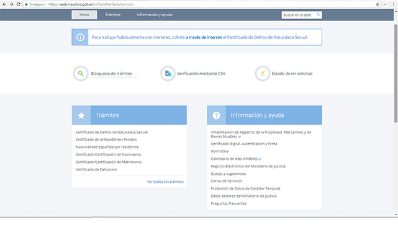
Task: Click the info icon in the blue banner
Action: 80,37
